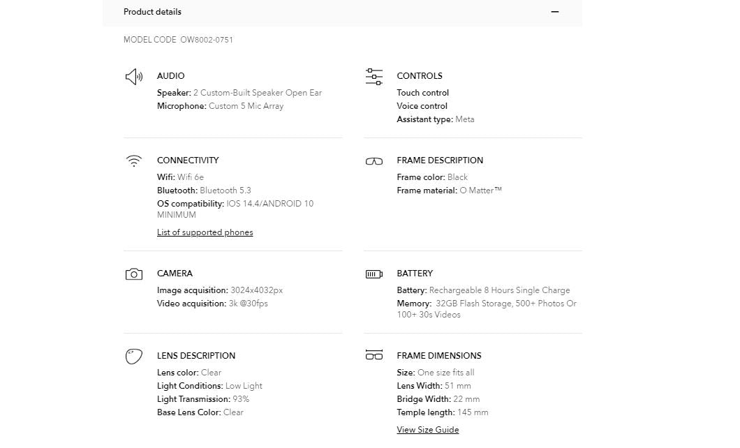Image resolution: width=740 pixels, height=448 pixels.
Task: Click the AUDIO section heading
Action: point(170,76)
